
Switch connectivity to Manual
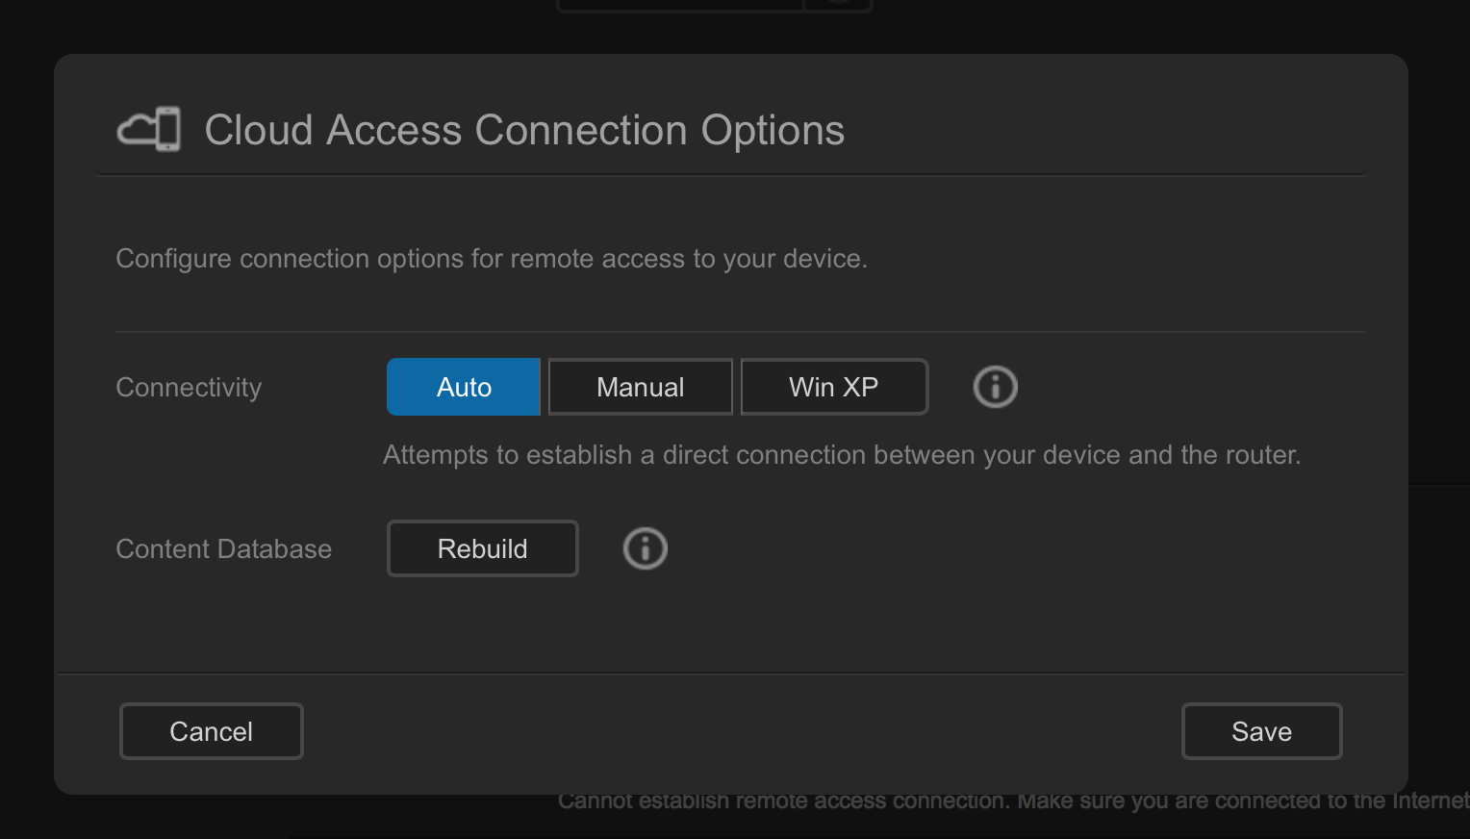[640, 387]
